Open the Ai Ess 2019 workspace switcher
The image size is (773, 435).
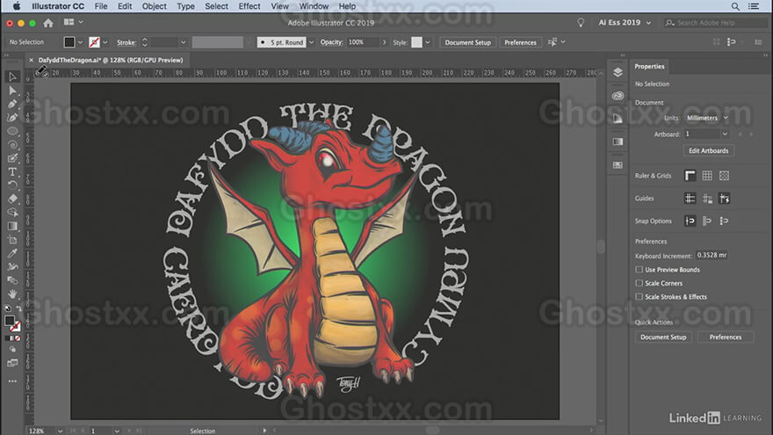[x=625, y=23]
